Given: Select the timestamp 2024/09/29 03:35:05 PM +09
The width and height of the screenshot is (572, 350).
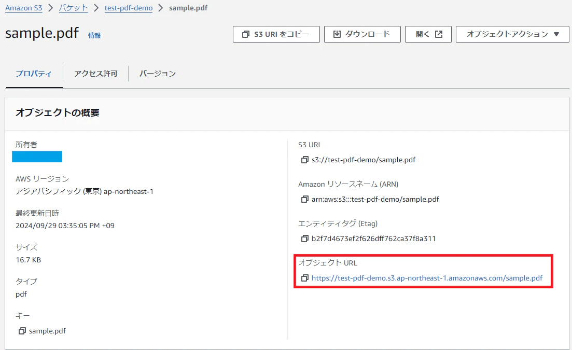Looking at the screenshot, I should 65,226.
